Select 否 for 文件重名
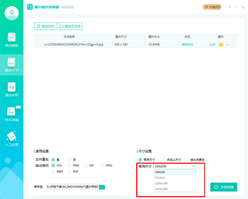The width and height of the screenshot is (248, 199). pyautogui.click(x=69, y=159)
